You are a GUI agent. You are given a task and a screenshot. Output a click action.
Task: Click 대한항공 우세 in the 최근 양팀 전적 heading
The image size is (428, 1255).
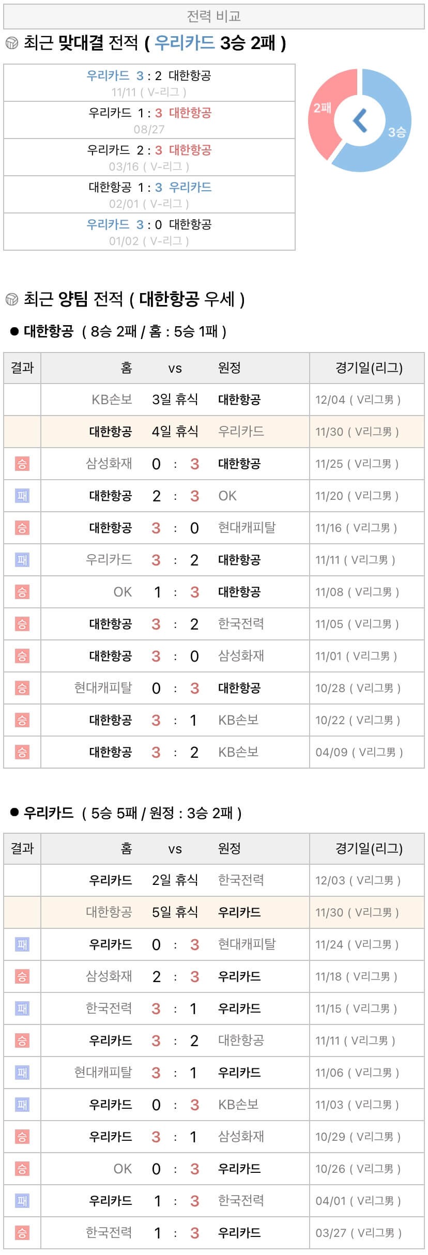[x=187, y=299]
